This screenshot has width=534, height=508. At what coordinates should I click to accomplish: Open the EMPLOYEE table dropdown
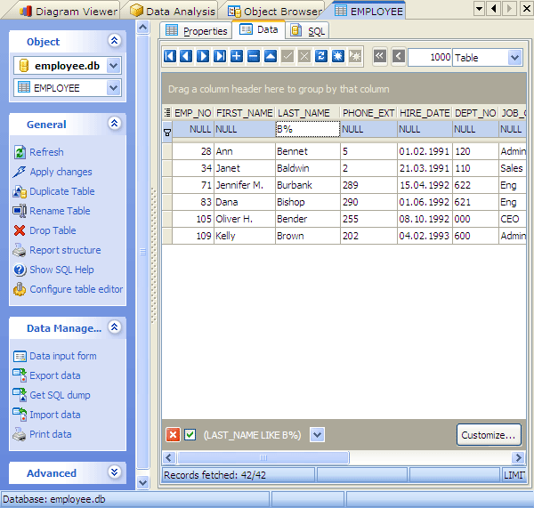point(113,88)
